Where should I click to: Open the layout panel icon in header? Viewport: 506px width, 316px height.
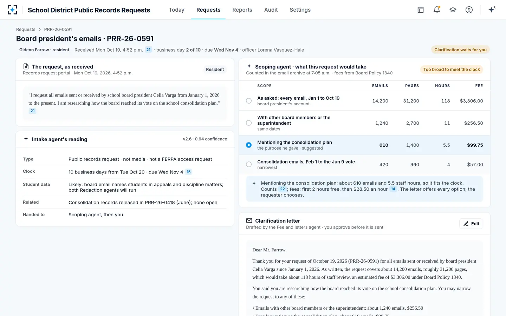click(x=421, y=10)
